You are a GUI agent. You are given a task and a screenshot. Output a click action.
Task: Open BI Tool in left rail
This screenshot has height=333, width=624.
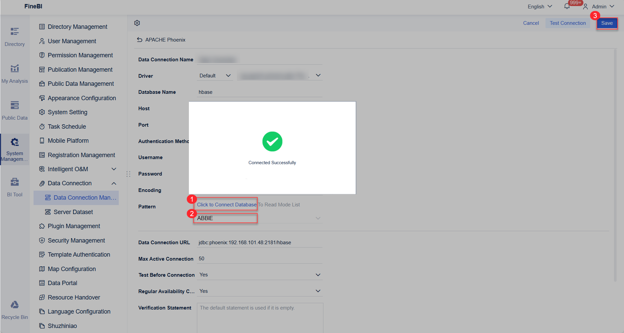[14, 187]
